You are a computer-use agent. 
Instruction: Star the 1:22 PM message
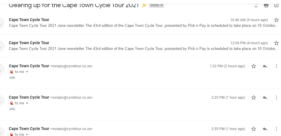(254, 66)
